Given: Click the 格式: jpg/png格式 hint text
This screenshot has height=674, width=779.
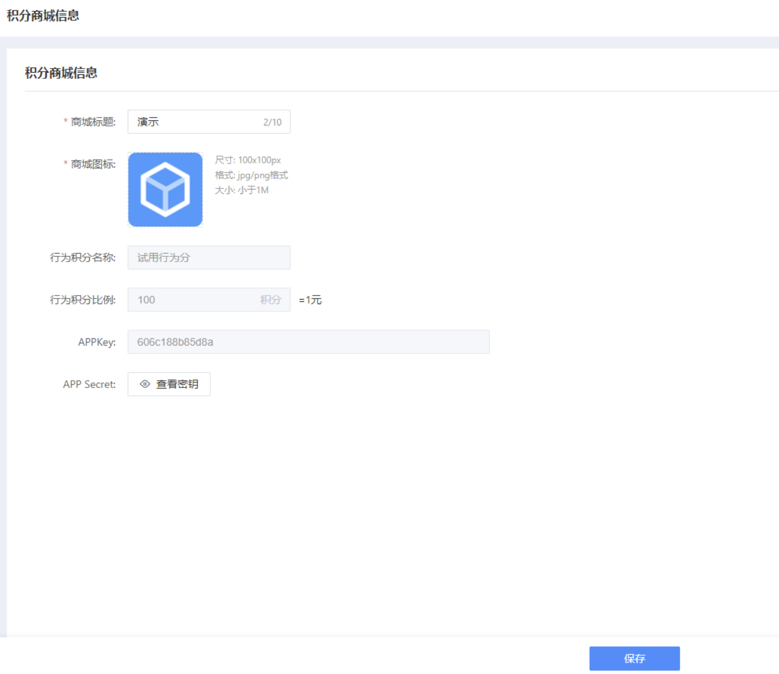Looking at the screenshot, I should [251, 175].
